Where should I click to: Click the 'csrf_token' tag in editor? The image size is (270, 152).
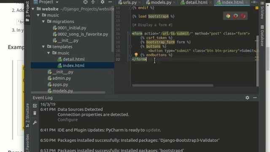pos(157,38)
